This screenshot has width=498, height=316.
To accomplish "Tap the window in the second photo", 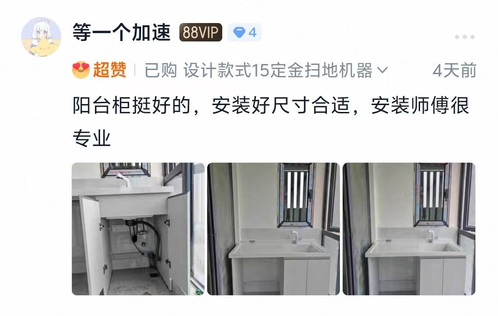I will 296,195.
